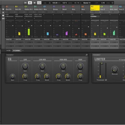125x125 pixels.
Task: Toggle the Loop button in transport
Action: pyautogui.click(x=39, y=3)
